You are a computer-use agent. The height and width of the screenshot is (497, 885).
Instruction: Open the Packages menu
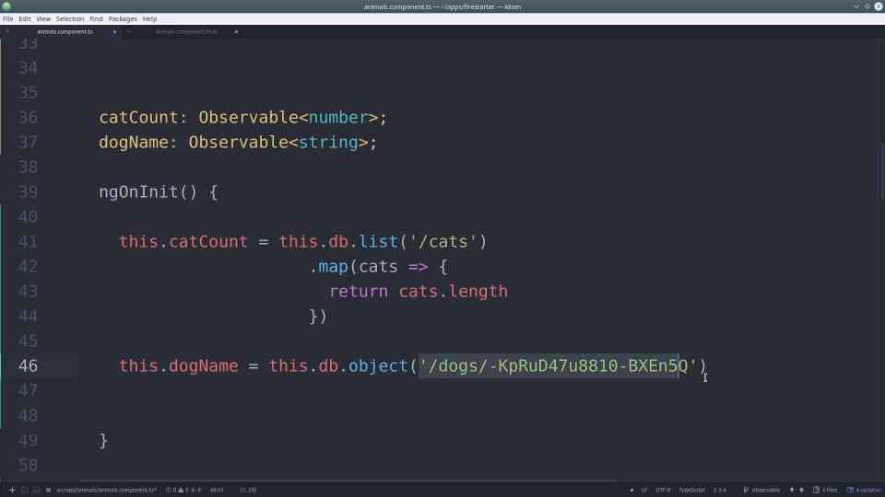coord(123,18)
